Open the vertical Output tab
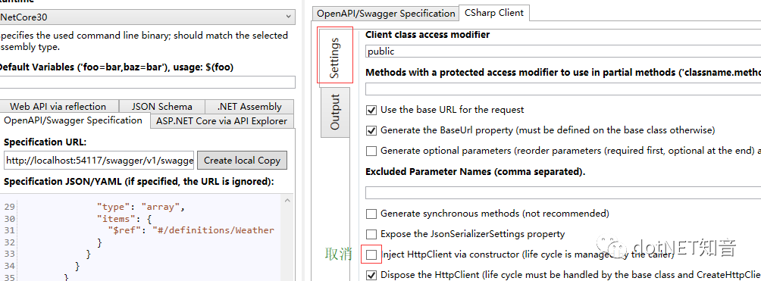 (335, 112)
